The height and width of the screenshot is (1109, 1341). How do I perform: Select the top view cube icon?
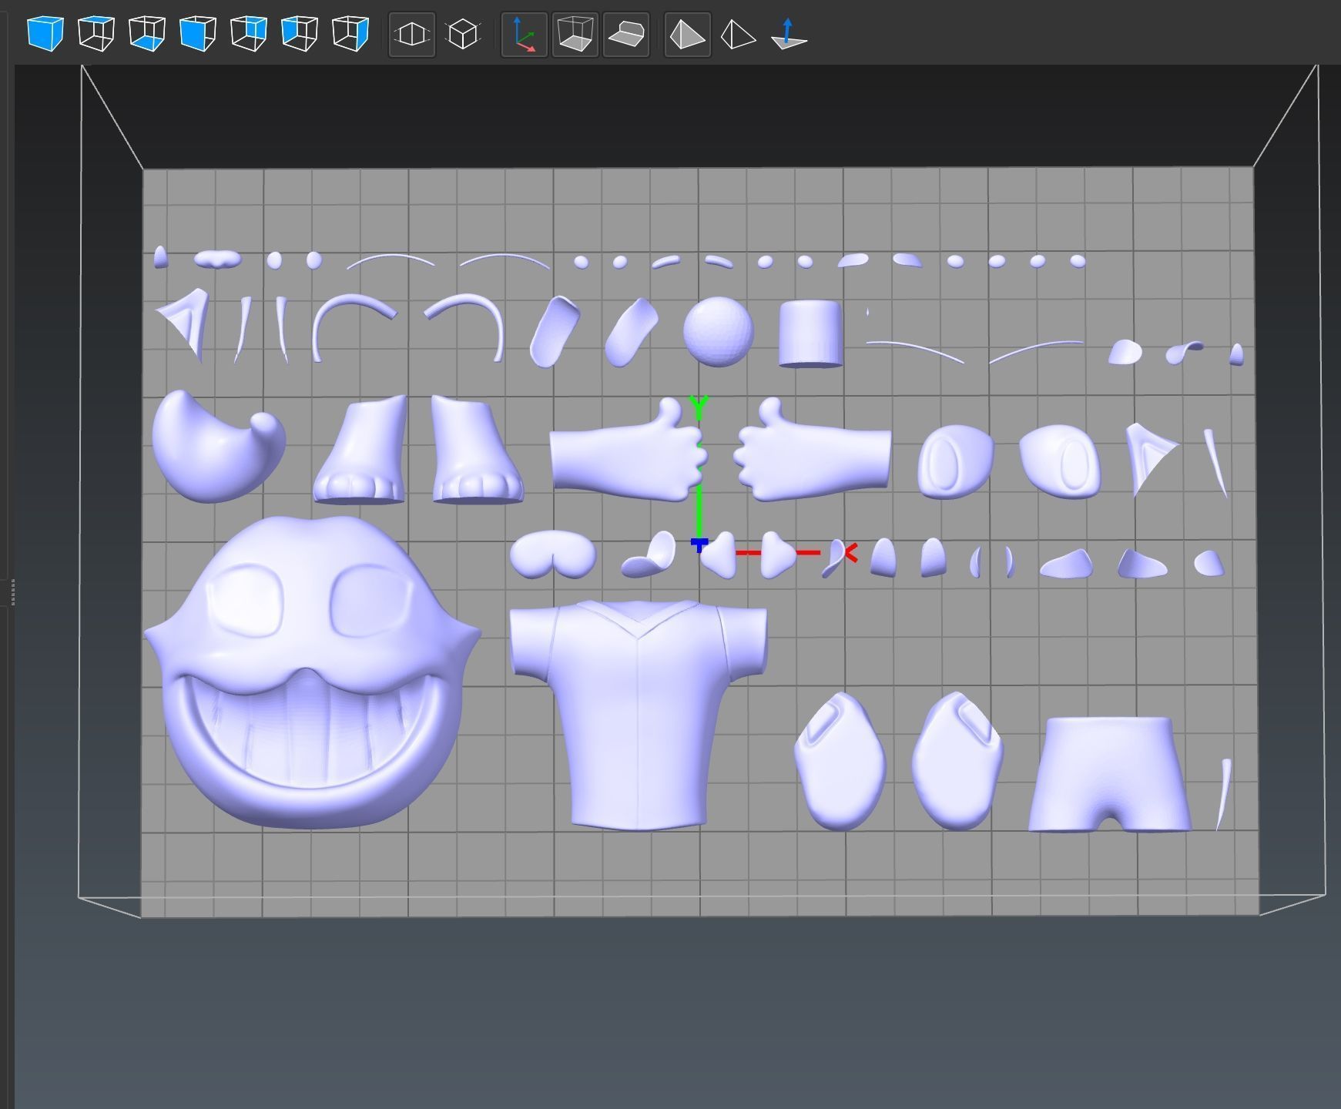96,35
